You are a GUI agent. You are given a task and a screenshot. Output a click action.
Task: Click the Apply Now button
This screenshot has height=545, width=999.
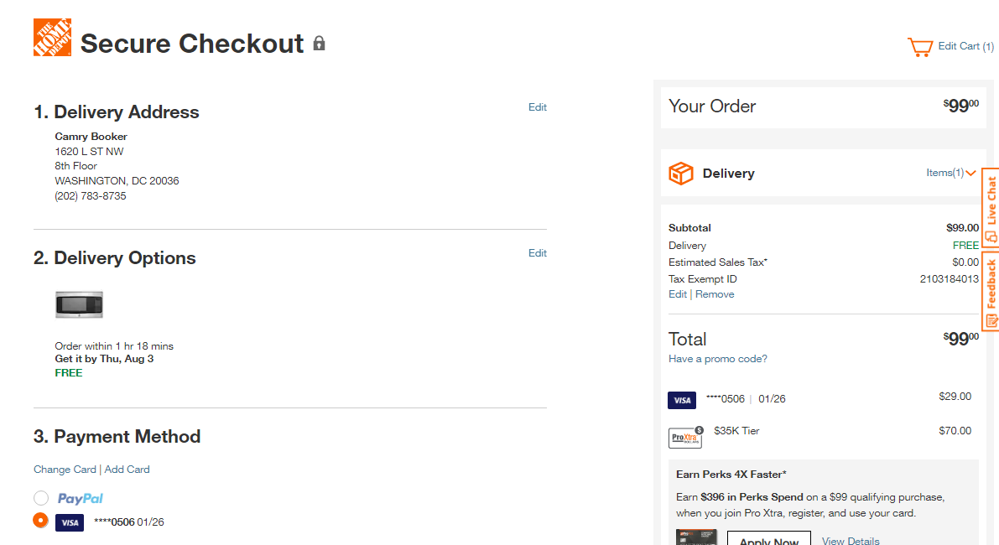769,538
